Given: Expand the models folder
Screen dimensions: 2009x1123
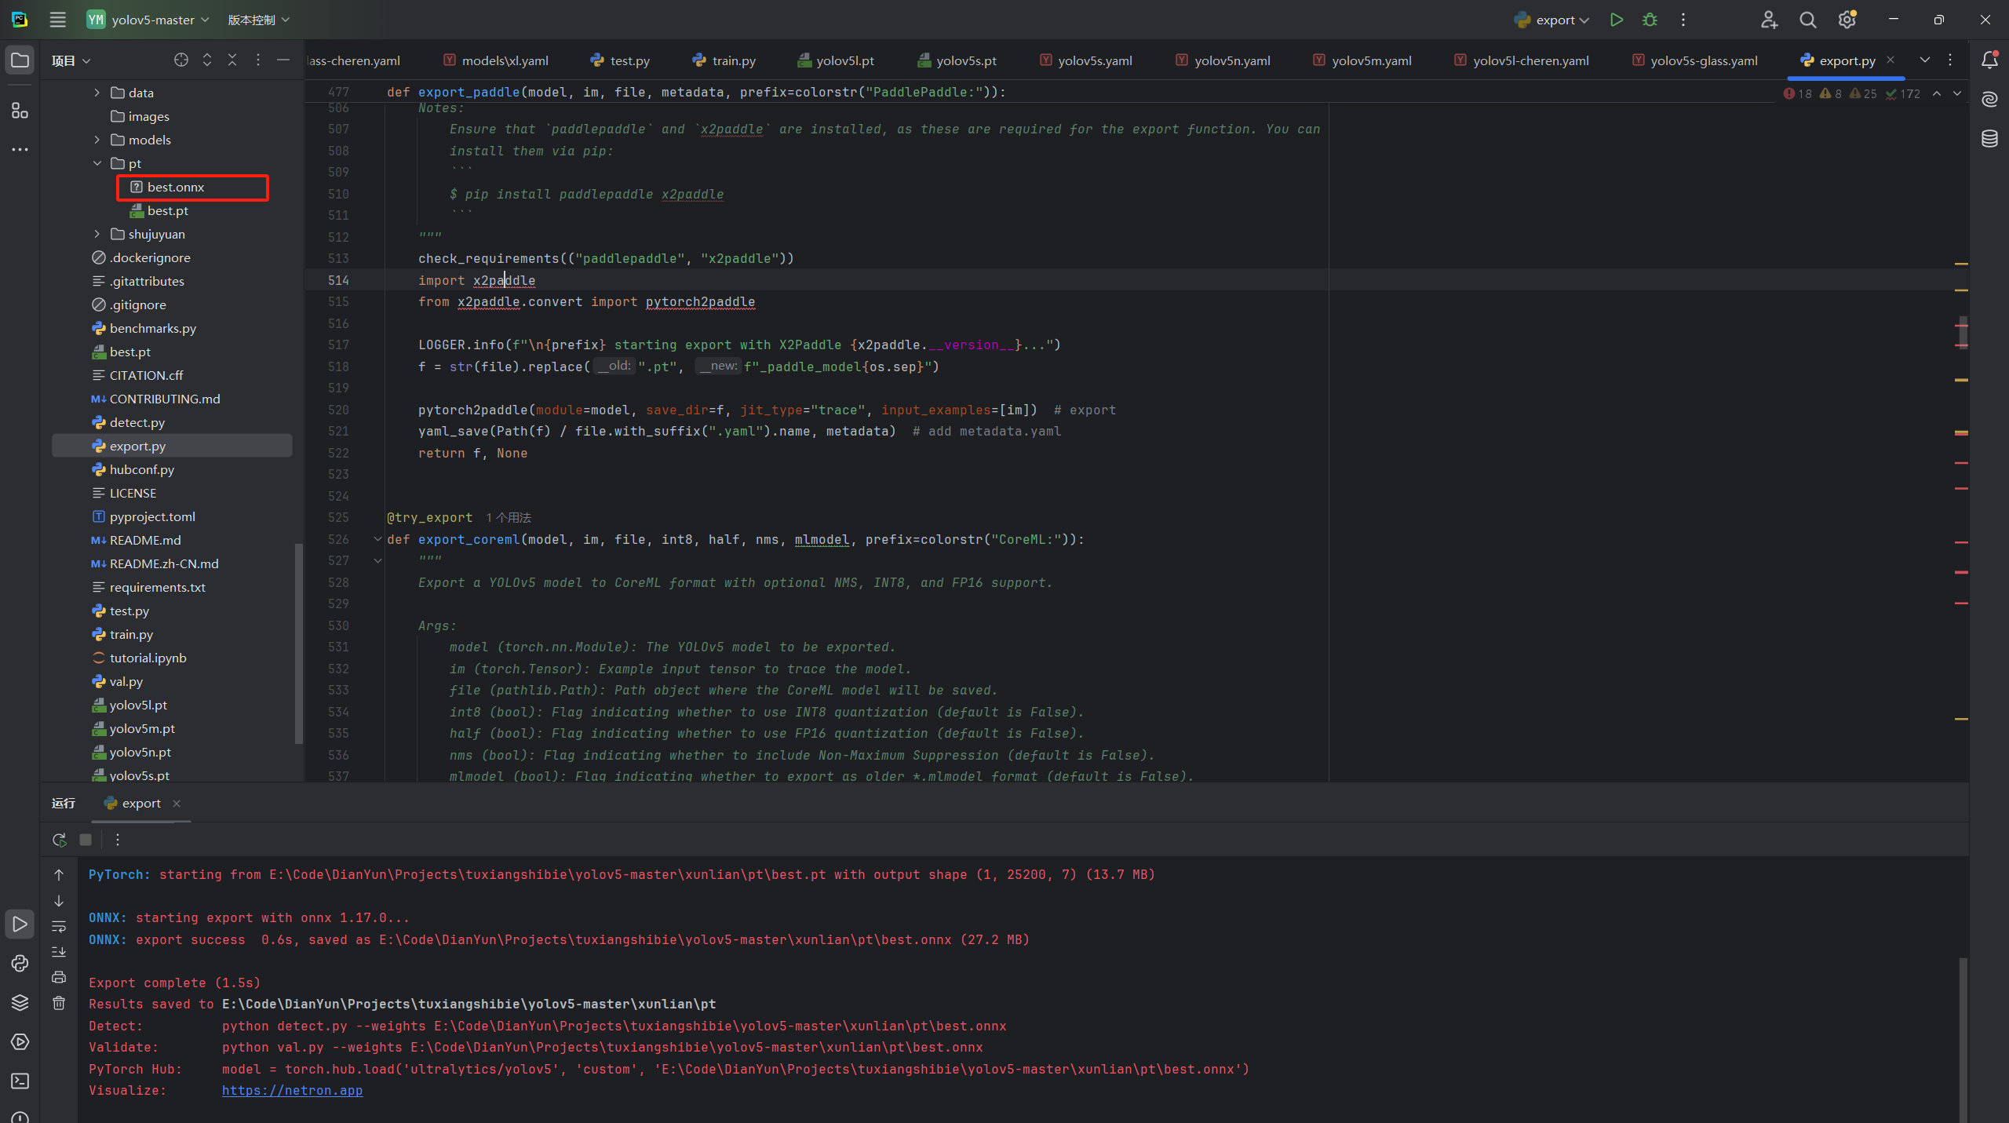Looking at the screenshot, I should click(97, 140).
